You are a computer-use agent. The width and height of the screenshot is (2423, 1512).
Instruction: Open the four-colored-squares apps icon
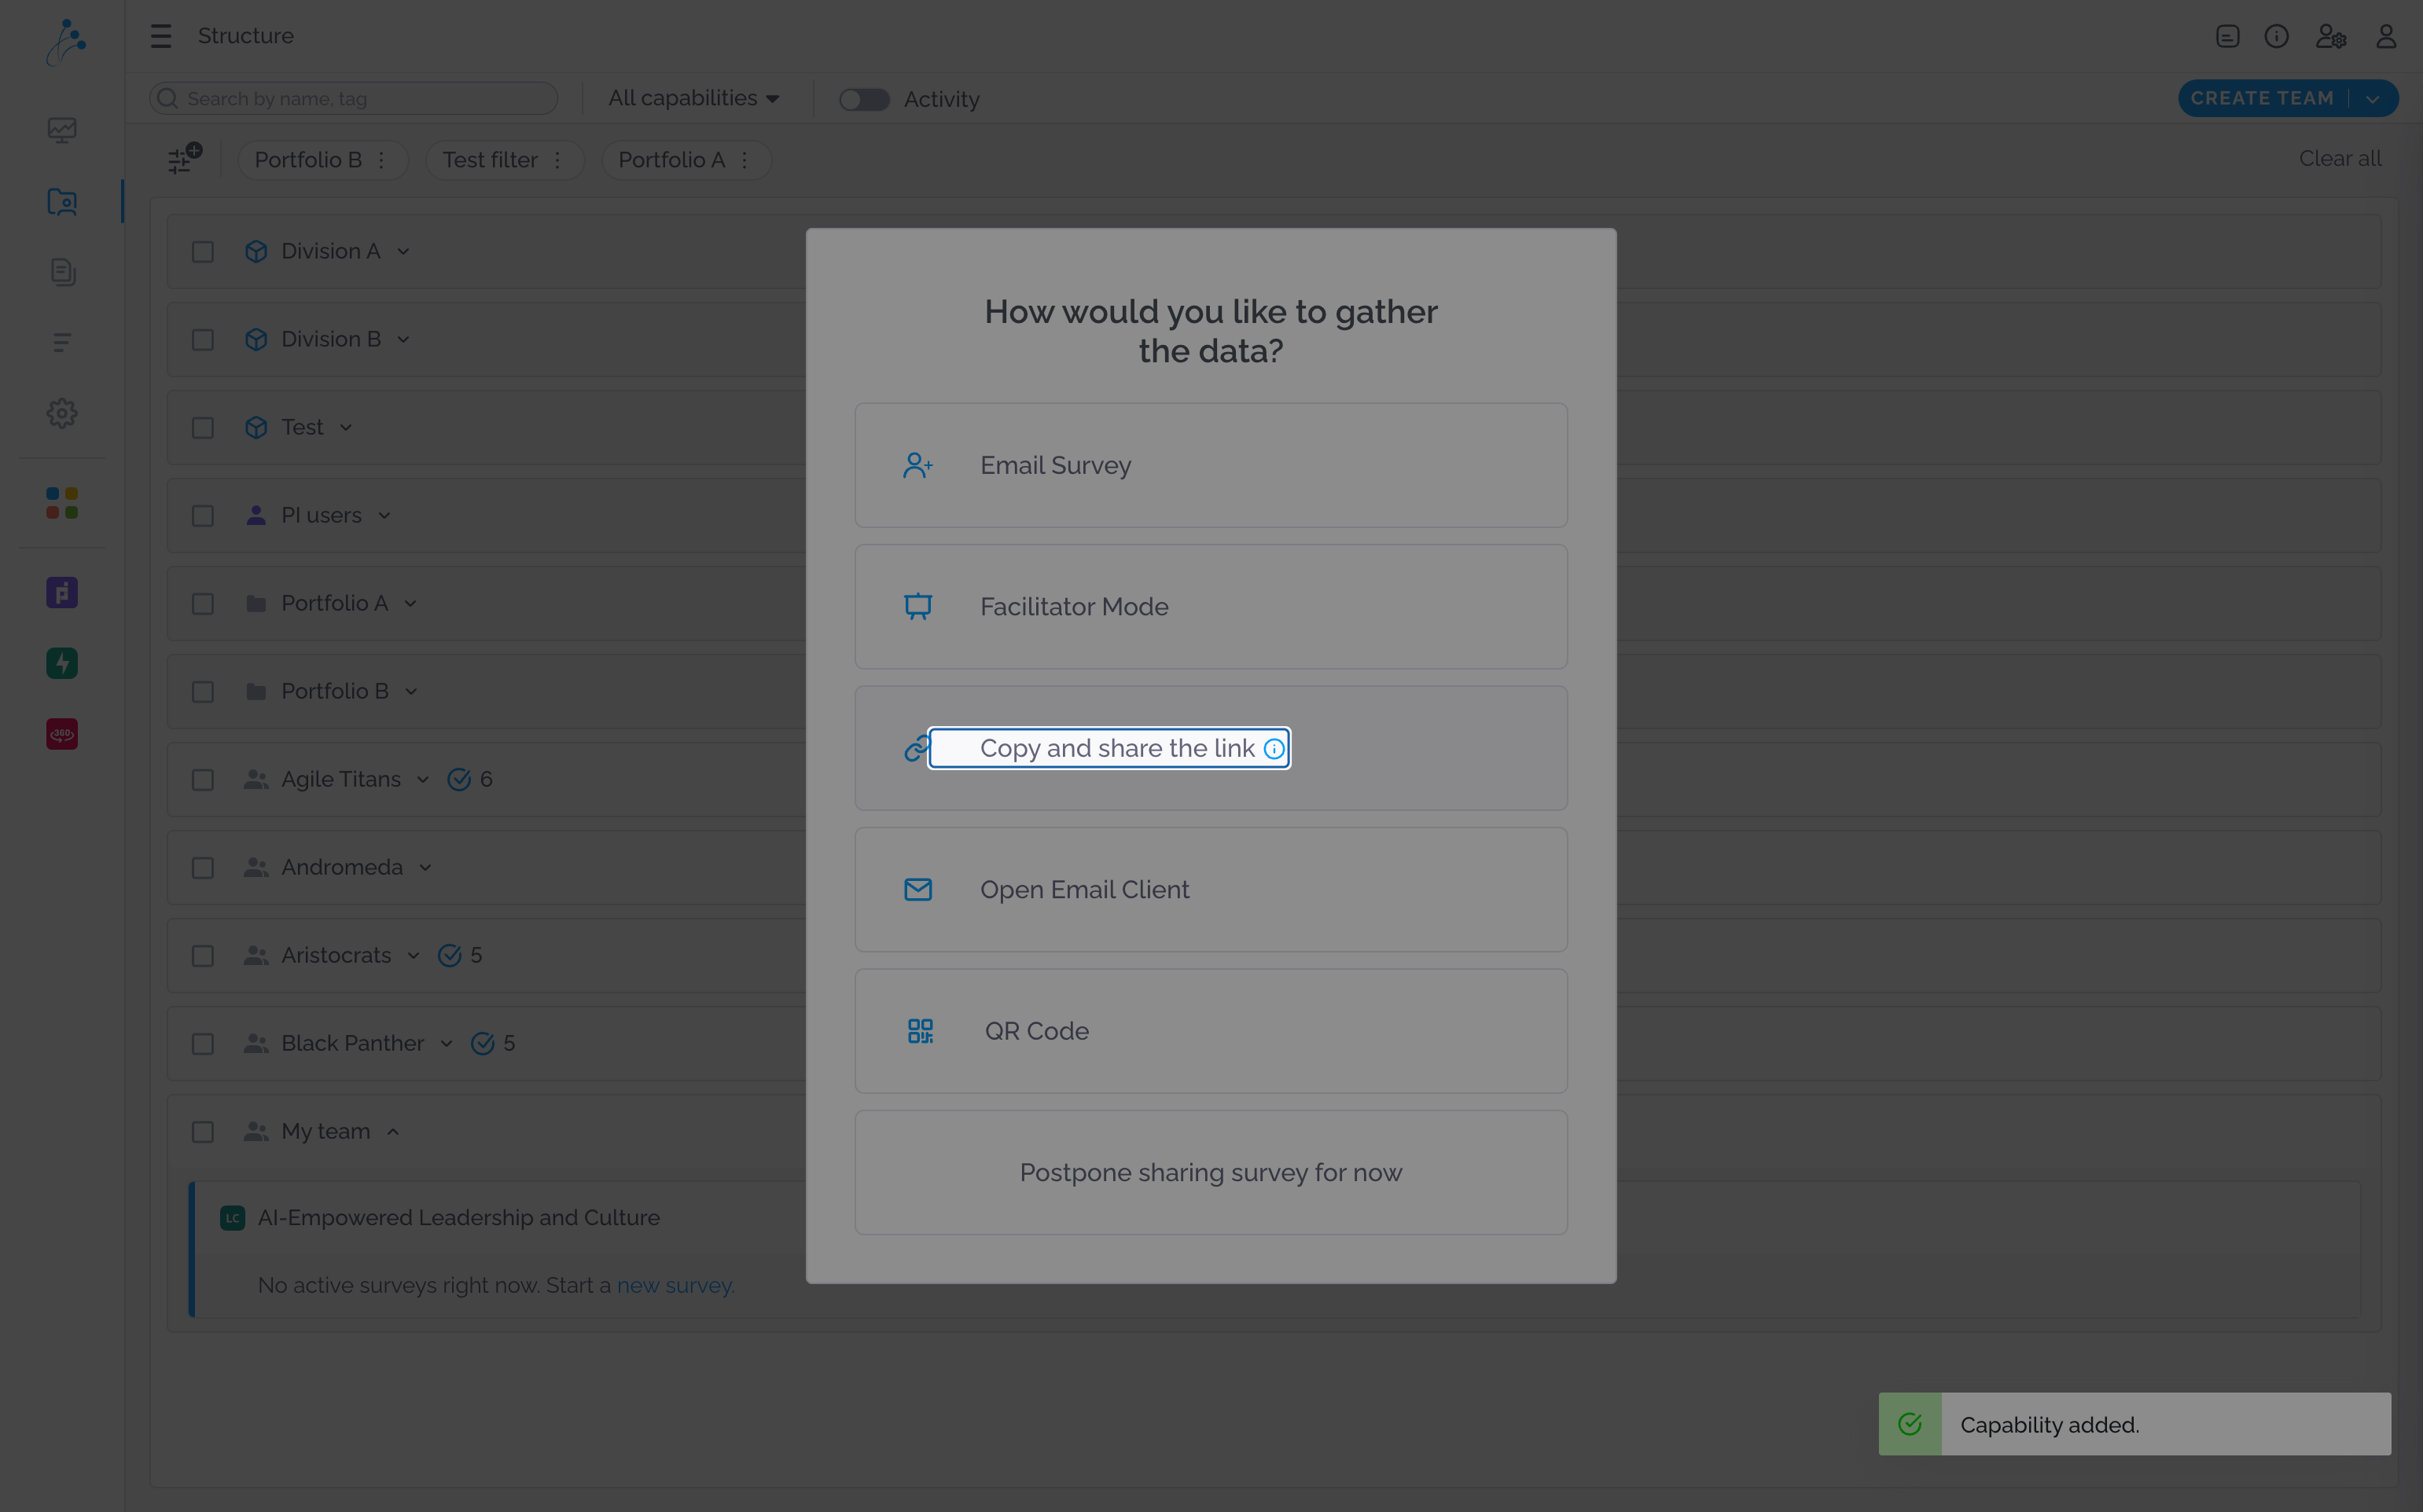tap(62, 503)
